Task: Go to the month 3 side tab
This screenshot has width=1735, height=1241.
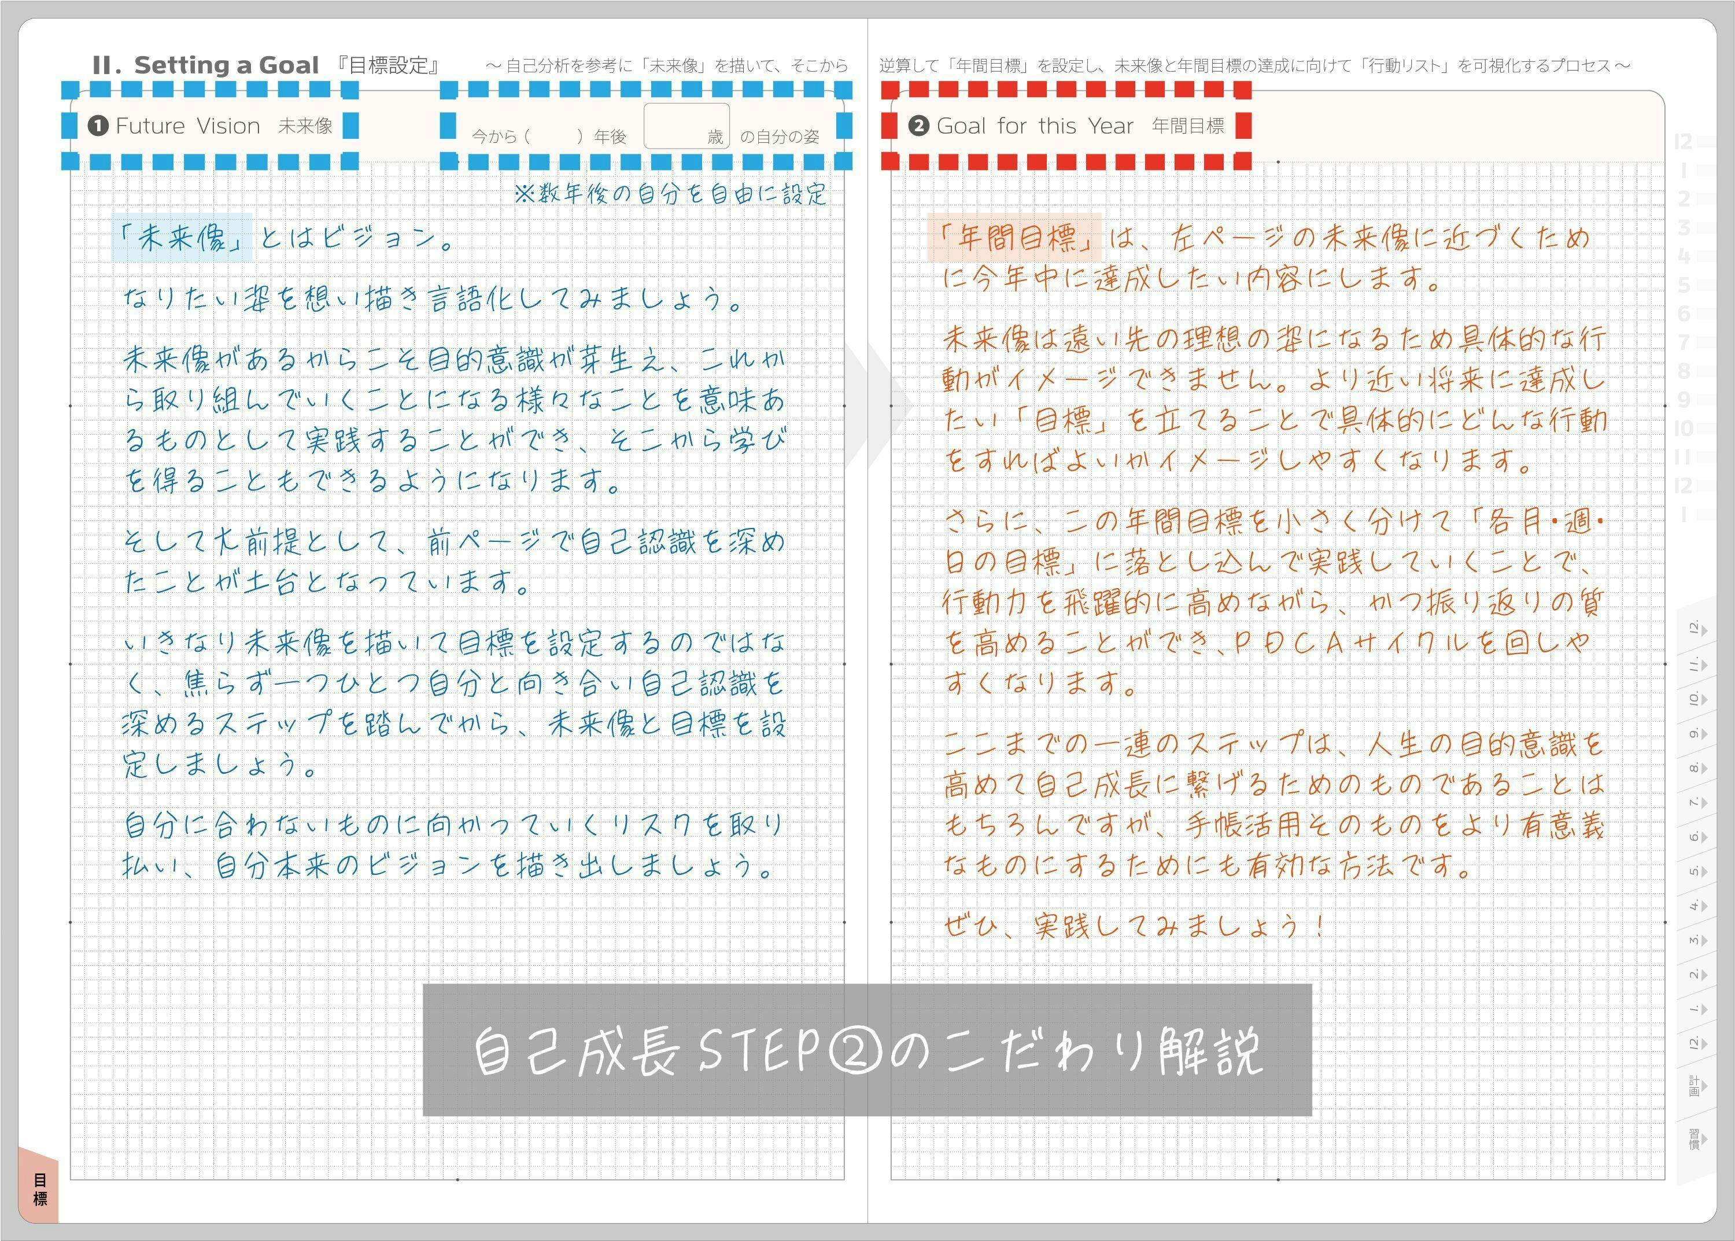Action: pyautogui.click(x=1696, y=940)
